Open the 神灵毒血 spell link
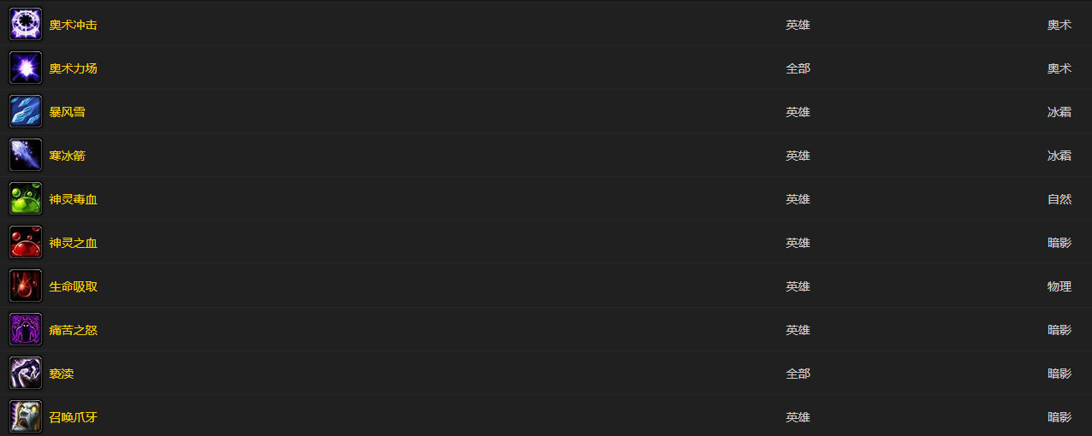Viewport: 1092px width, 436px height. (x=73, y=199)
